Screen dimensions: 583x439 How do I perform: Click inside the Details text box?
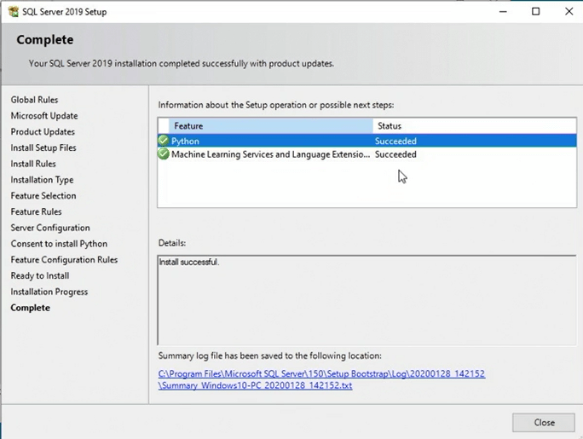pos(367,298)
